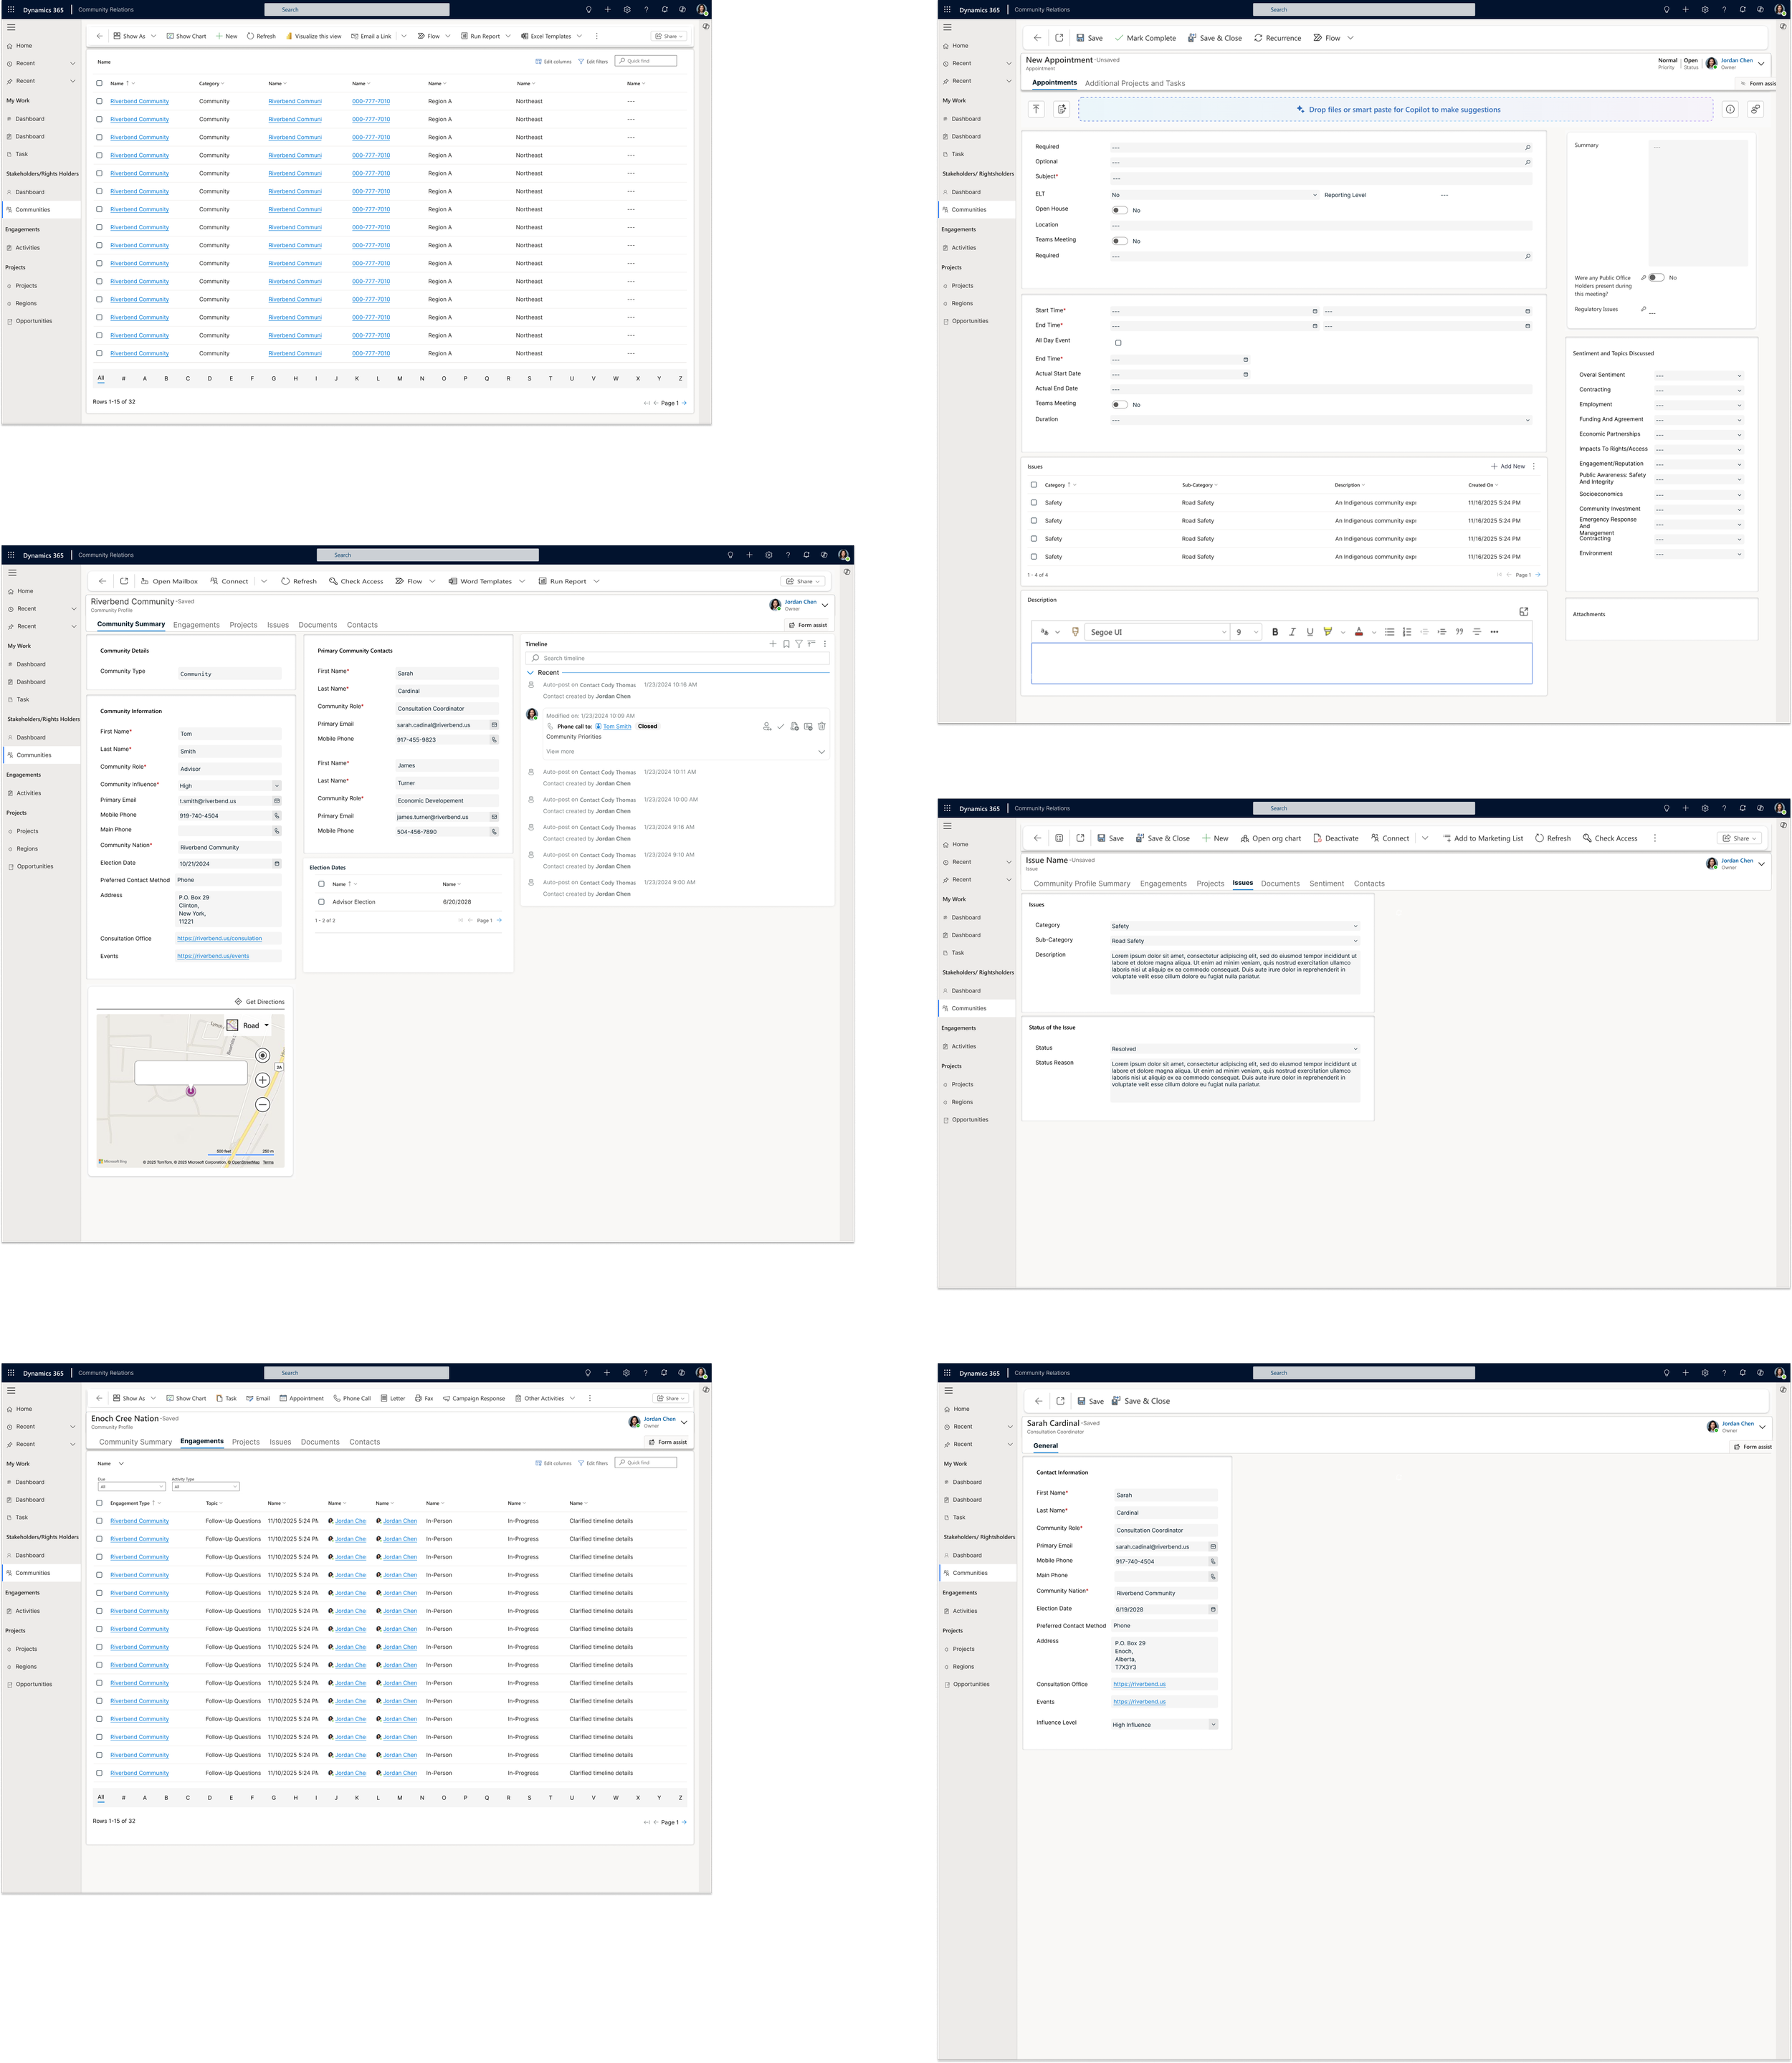Expand the Description editor to full screen
The width and height of the screenshot is (1792, 2063).
[1523, 612]
